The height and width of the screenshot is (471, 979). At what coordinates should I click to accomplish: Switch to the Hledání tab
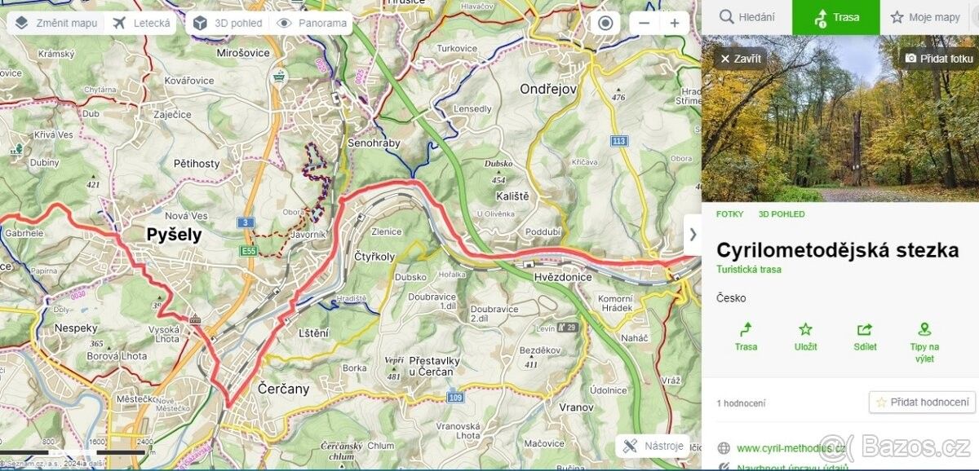point(746,17)
